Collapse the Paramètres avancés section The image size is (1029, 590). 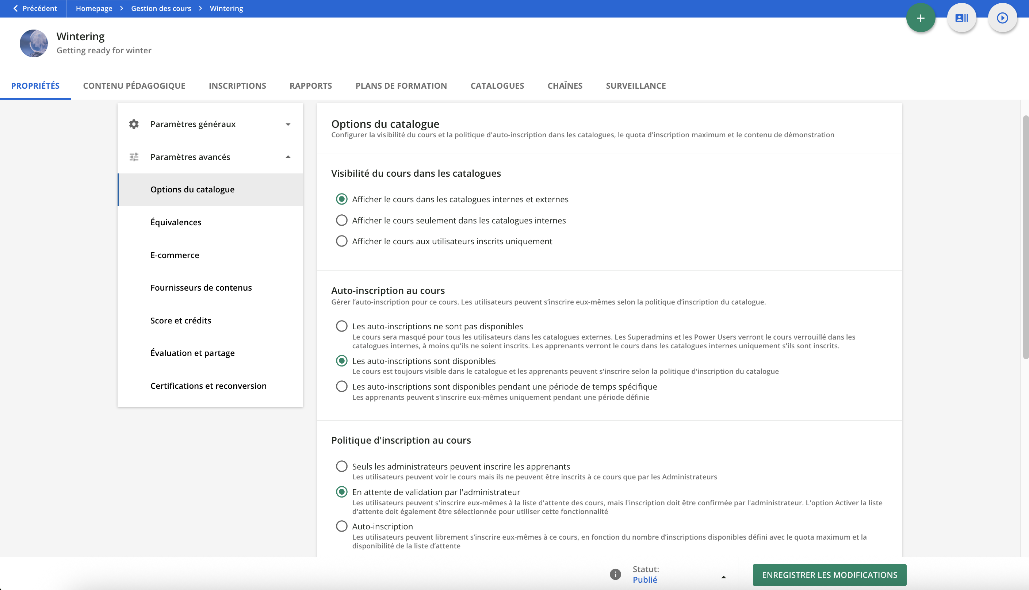click(288, 157)
